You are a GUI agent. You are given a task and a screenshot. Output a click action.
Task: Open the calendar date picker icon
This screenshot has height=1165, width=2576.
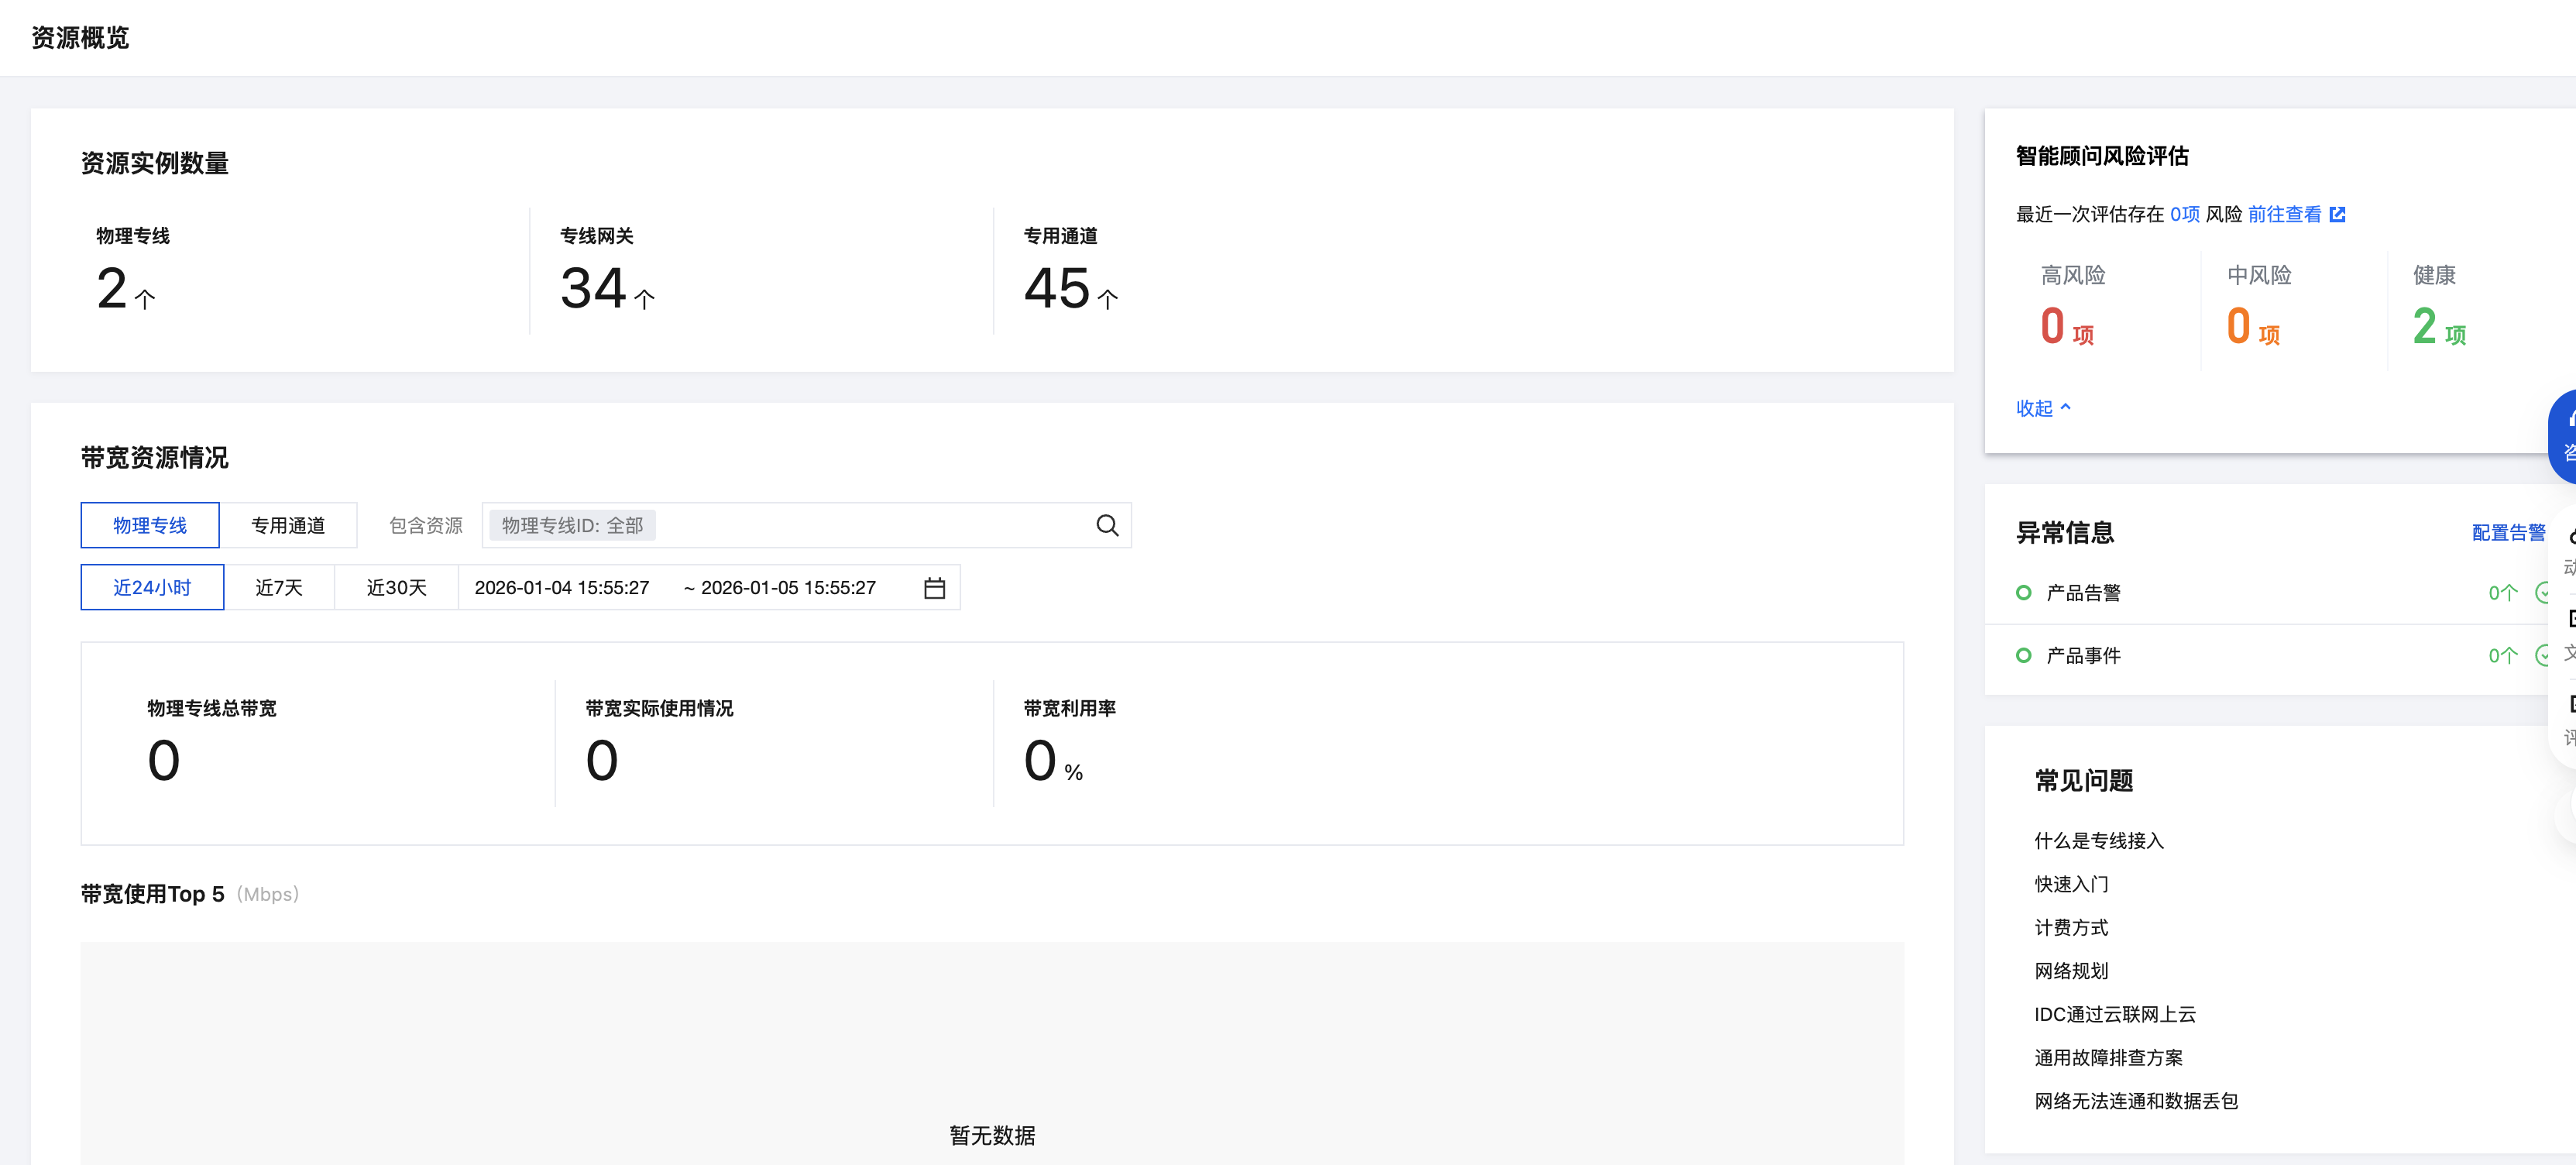(x=934, y=588)
